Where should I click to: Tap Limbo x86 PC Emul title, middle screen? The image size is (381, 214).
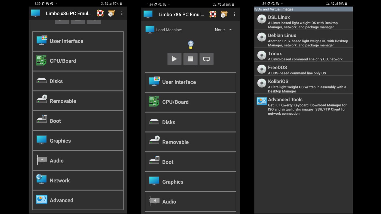pyautogui.click(x=181, y=14)
